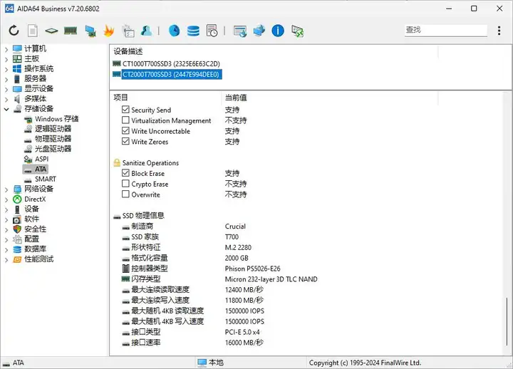
Task: Toggle the Crypto Erase checkbox
Action: pyautogui.click(x=125, y=184)
